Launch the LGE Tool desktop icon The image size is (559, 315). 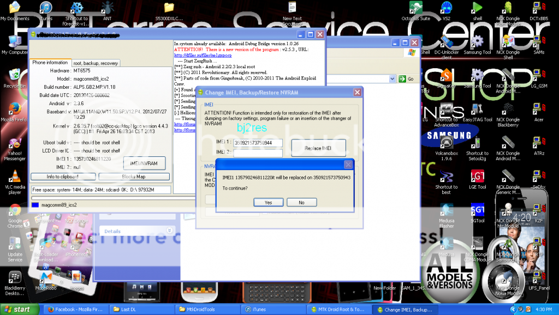tap(477, 177)
